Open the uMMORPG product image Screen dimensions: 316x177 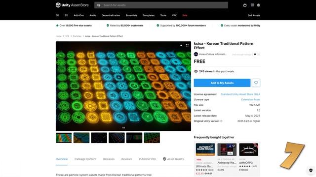249,149
